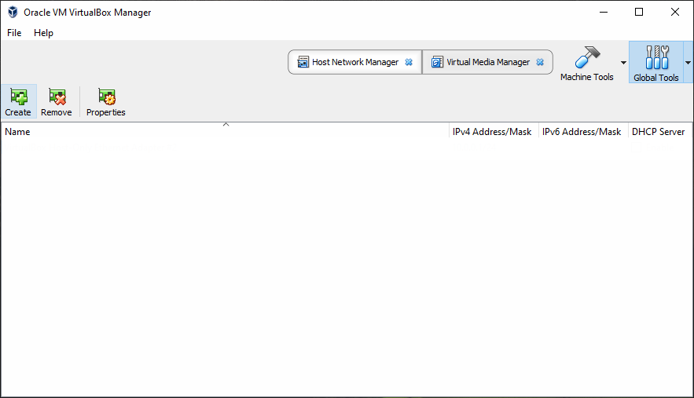Sort by IPv4 Address/Mask column
Image resolution: width=694 pixels, height=398 pixels.
[x=494, y=132]
